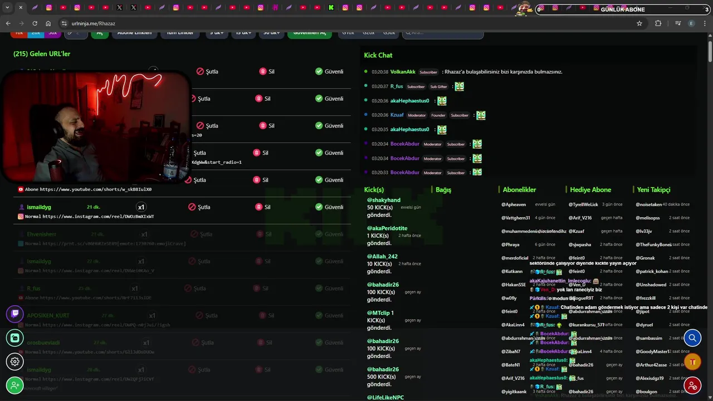Select @noisetaken in Yeni Takipçi
This screenshot has height=401, width=713.
[x=649, y=204]
